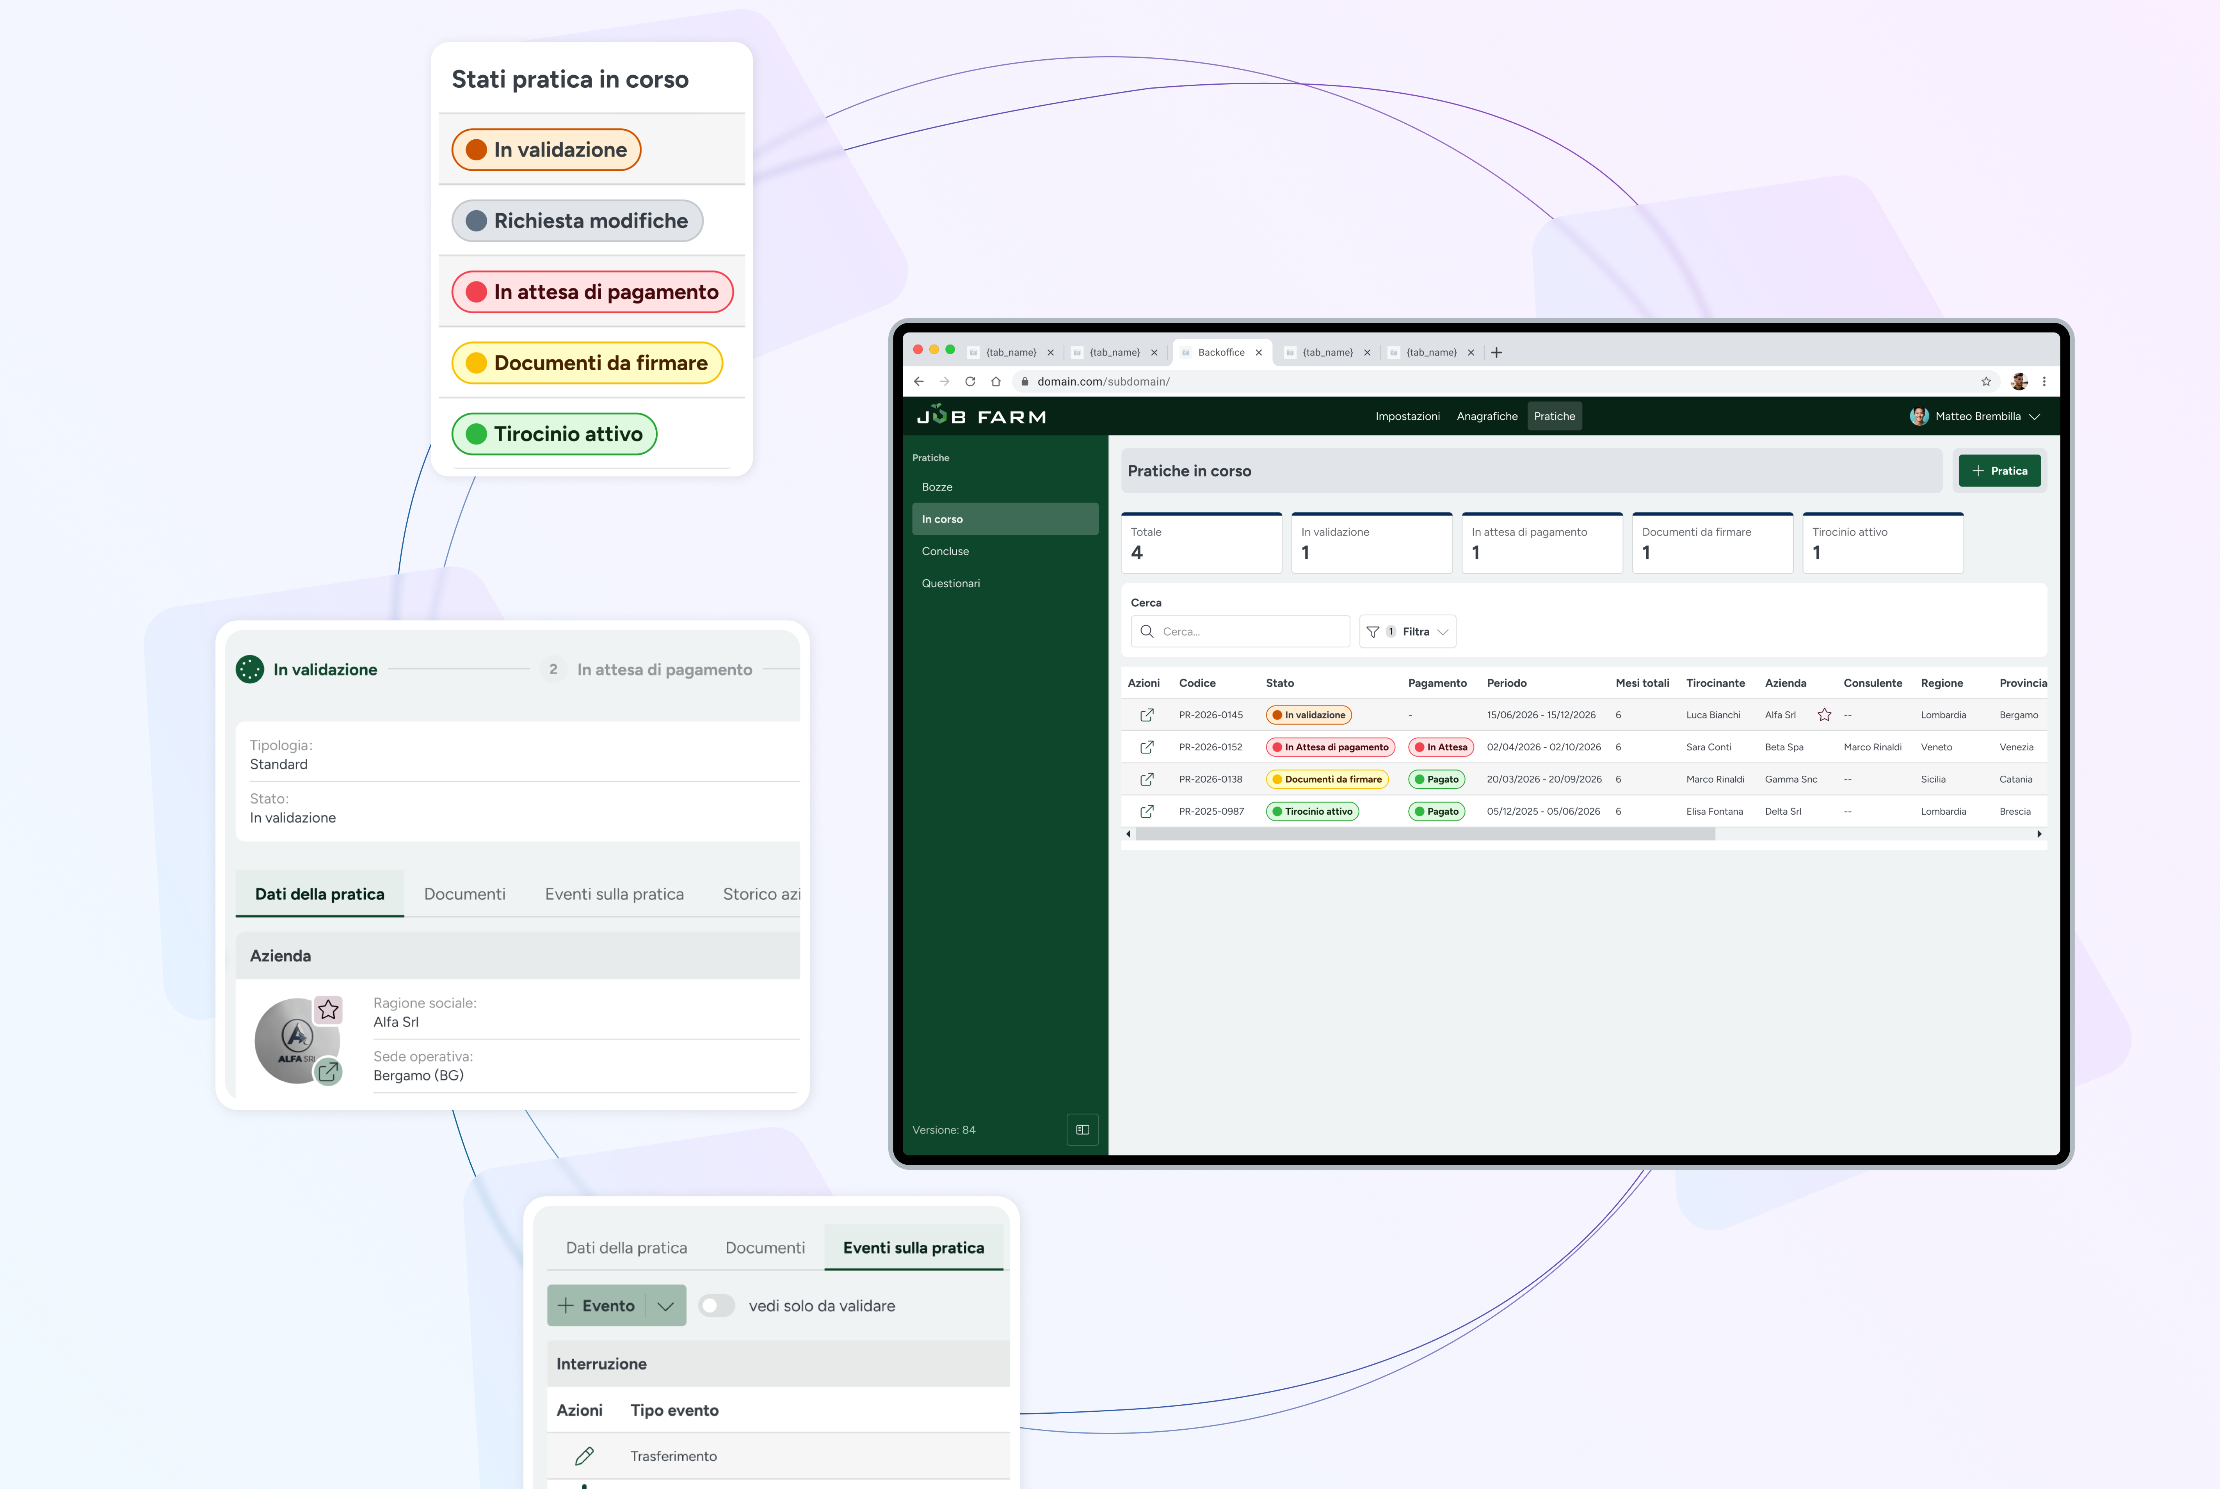Switch to the Eventi sulla pratica tab in the Azienda card
The height and width of the screenshot is (1489, 2220).
(615, 894)
